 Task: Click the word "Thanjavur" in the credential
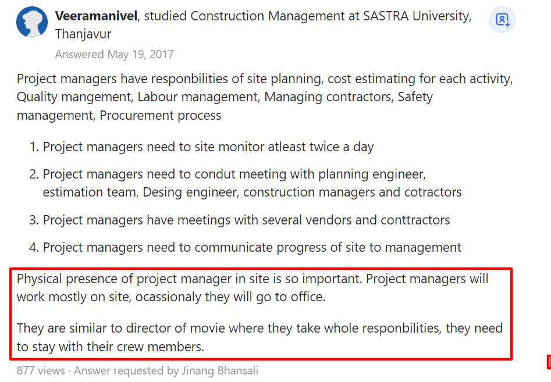click(83, 34)
